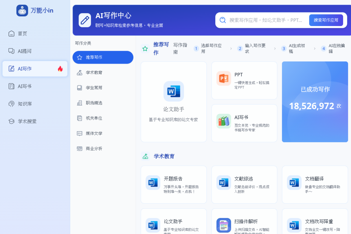Click the 知识库 brain icon in sidebar

tap(11, 104)
